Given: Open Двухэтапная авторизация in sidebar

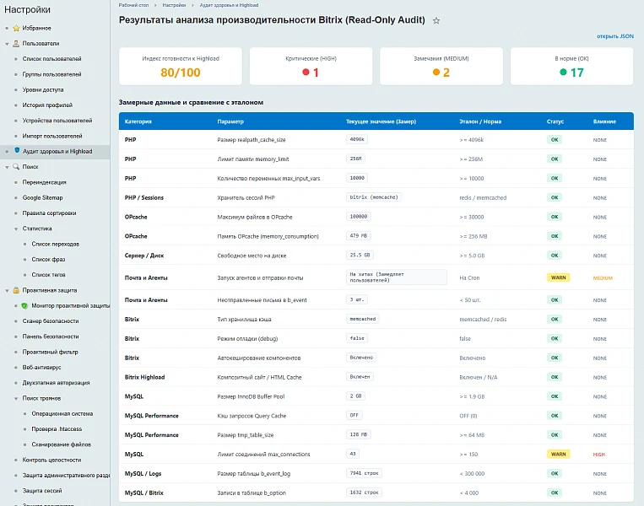Looking at the screenshot, I should (56, 383).
